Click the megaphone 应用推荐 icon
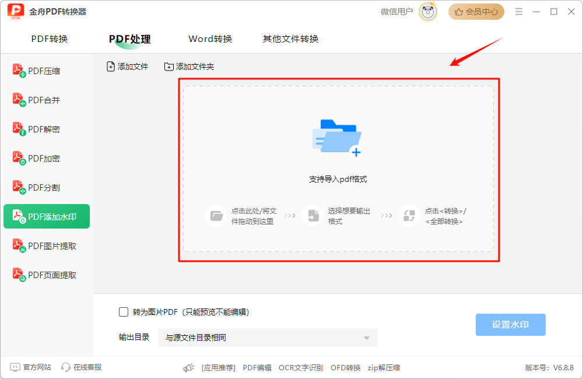Screen dimensions: 583x379 (189, 368)
